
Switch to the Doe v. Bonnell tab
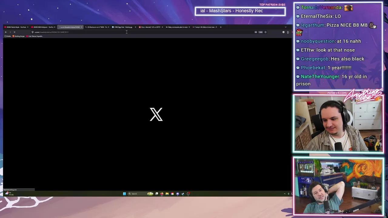tap(150, 27)
